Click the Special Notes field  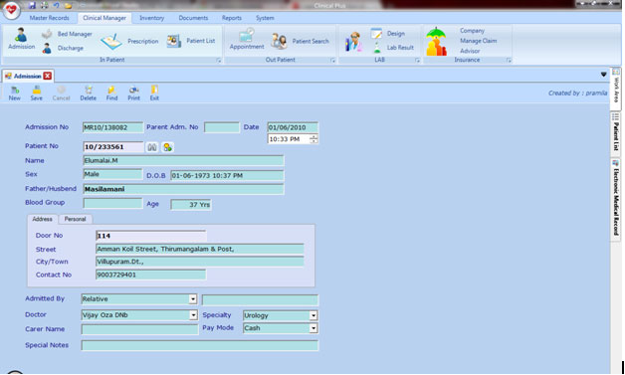tap(200, 345)
